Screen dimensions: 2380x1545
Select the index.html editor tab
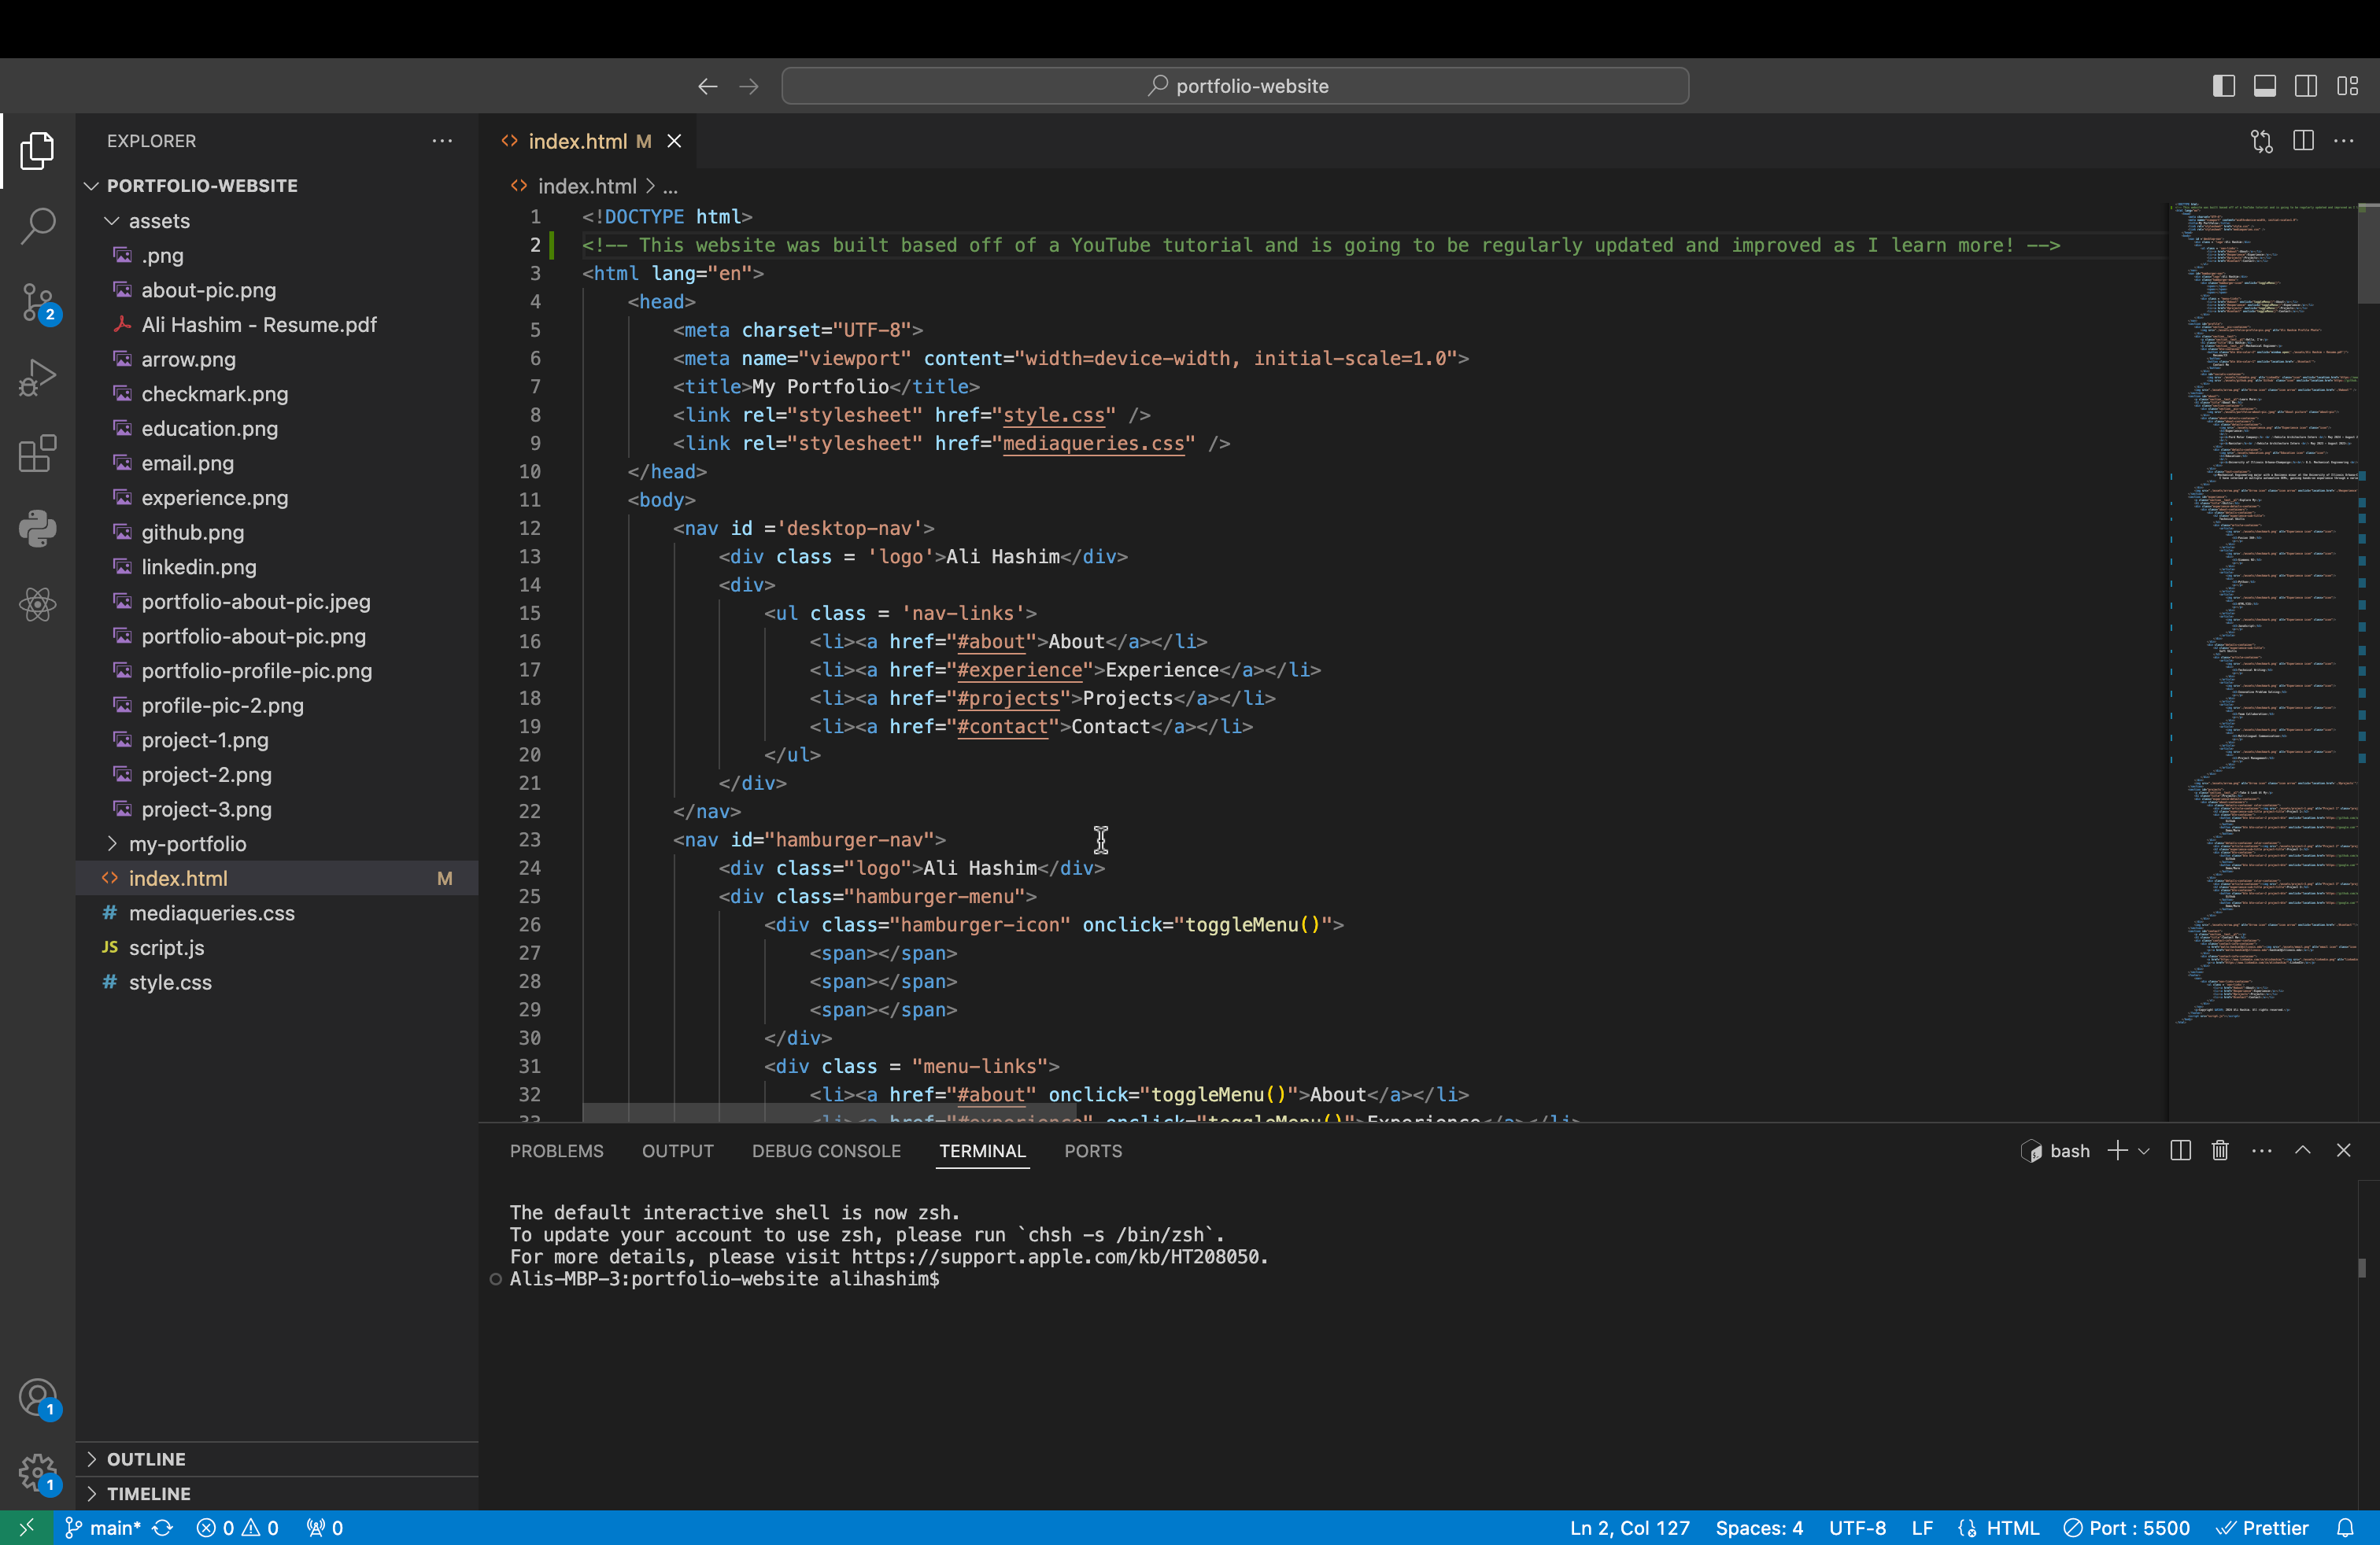pyautogui.click(x=587, y=141)
